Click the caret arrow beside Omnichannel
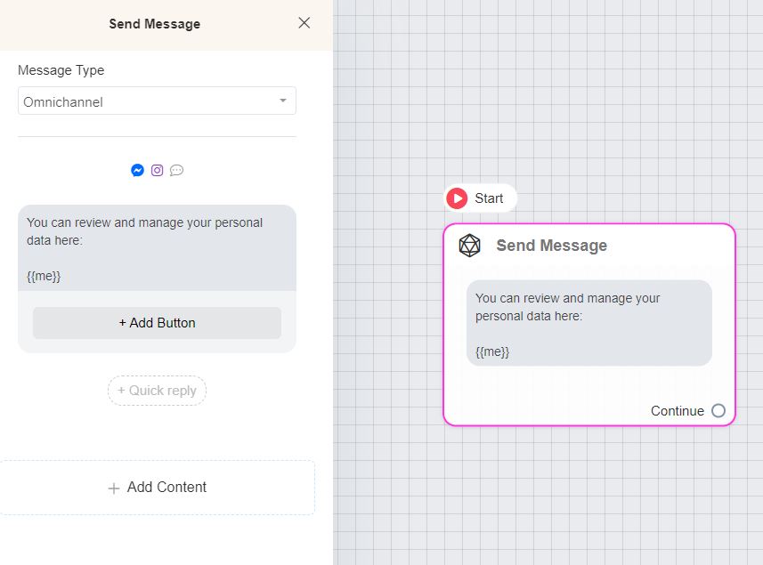This screenshot has width=763, height=565. pyautogui.click(x=283, y=101)
